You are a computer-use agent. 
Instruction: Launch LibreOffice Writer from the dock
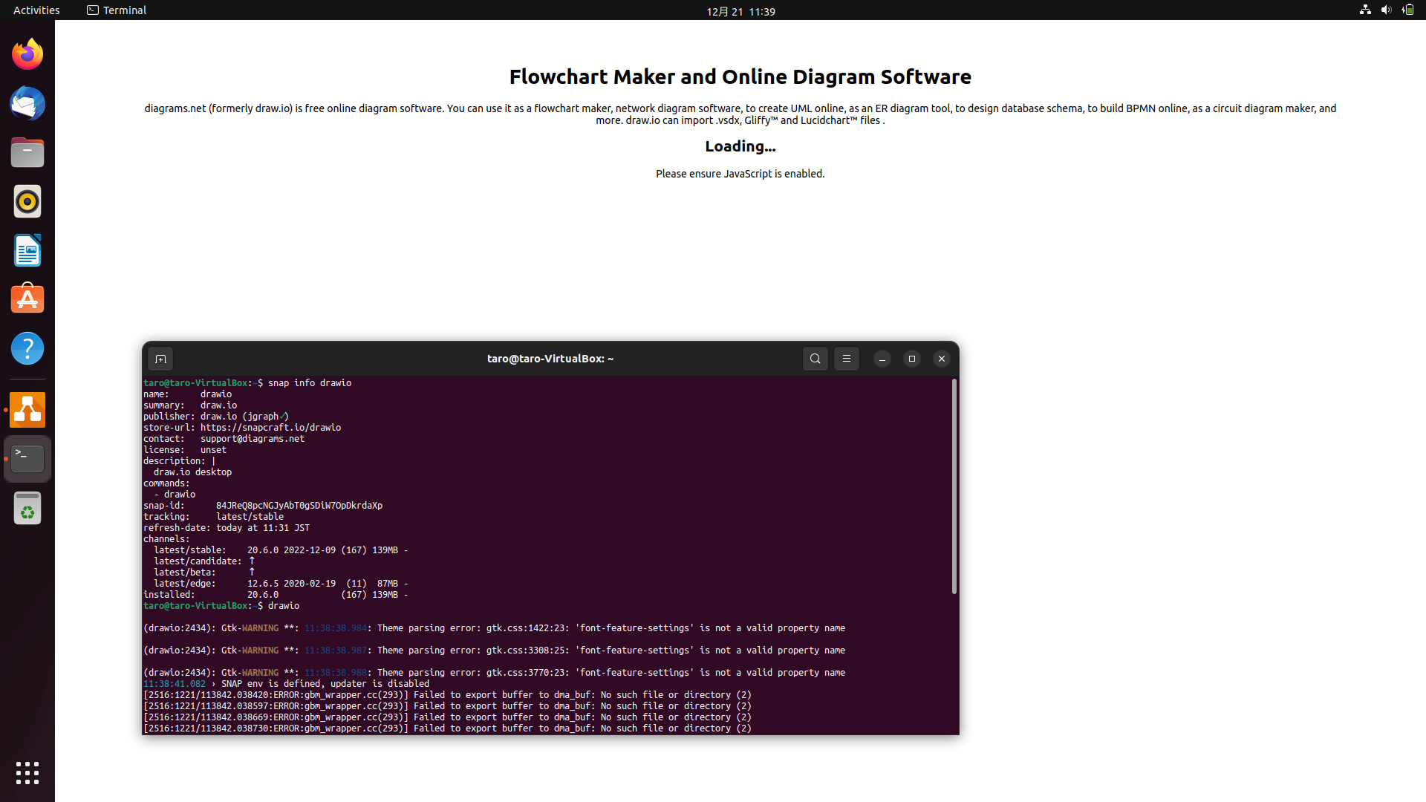point(27,250)
